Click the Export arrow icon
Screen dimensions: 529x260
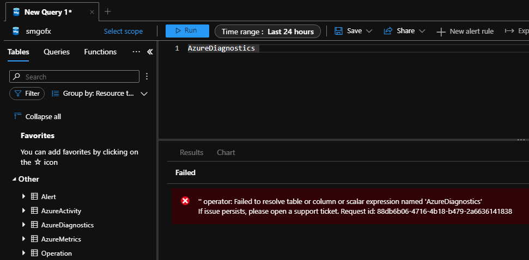509,31
